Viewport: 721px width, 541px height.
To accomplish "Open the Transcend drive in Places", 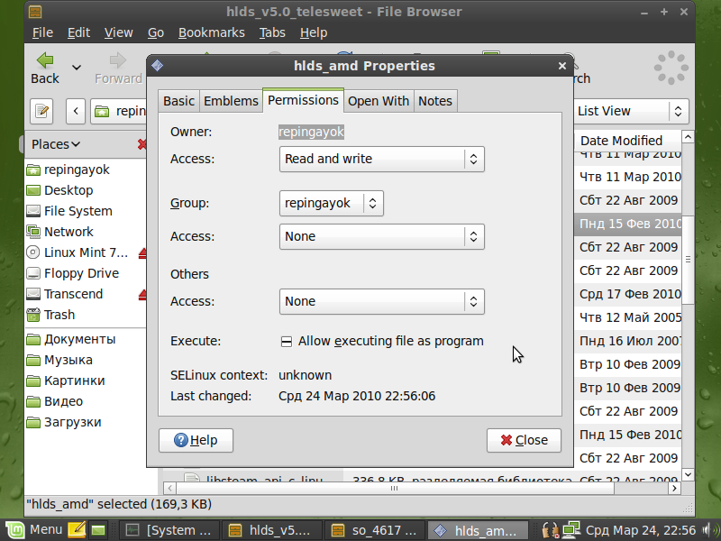I will [x=65, y=294].
